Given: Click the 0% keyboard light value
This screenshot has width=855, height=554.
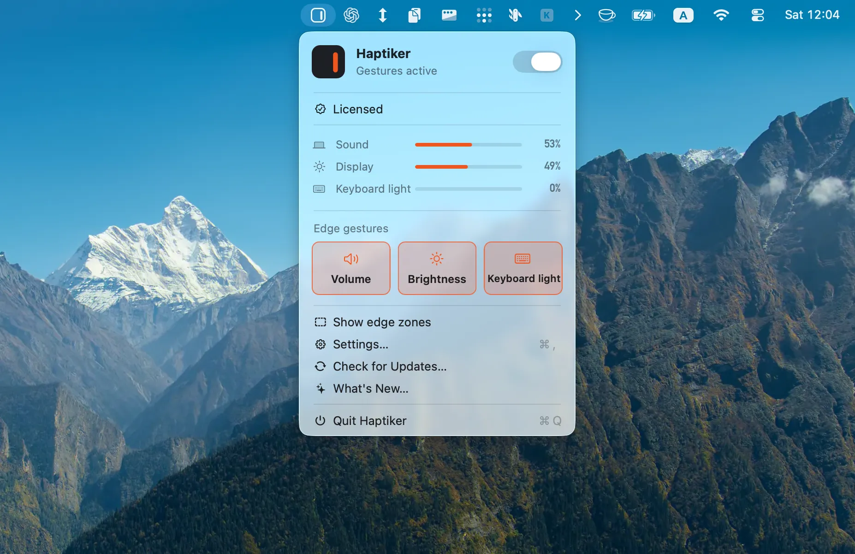Looking at the screenshot, I should point(555,188).
